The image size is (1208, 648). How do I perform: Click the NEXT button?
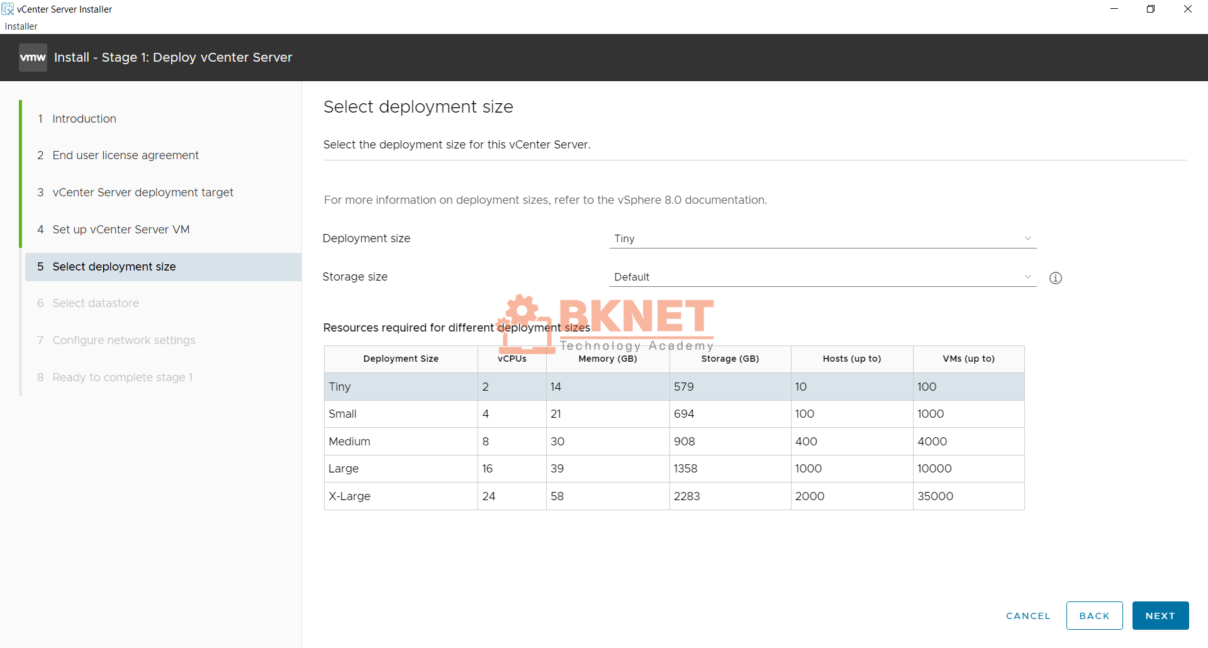point(1160,615)
